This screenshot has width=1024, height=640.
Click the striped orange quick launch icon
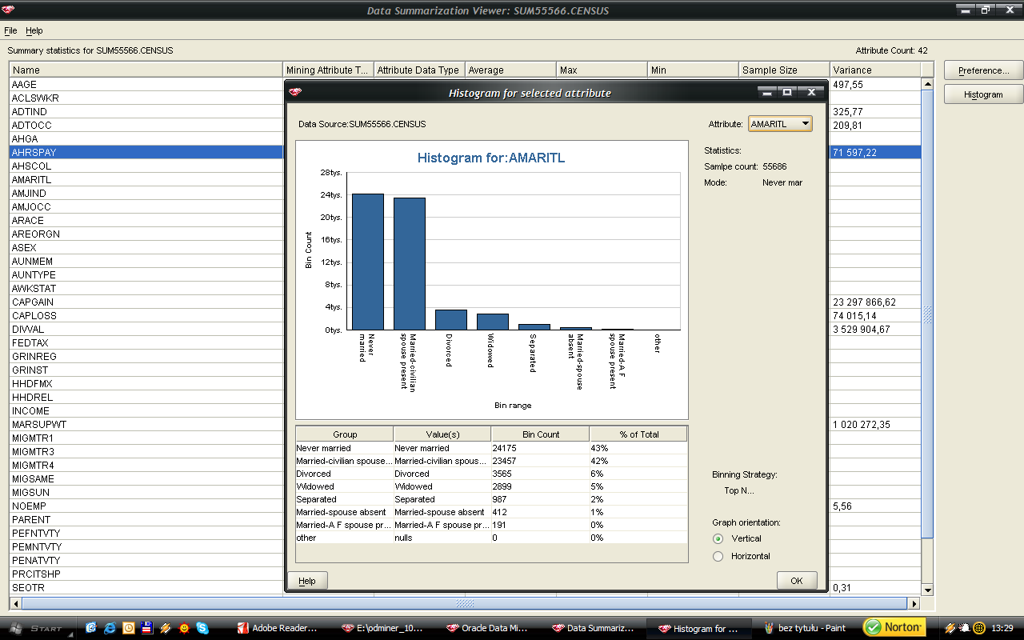(x=166, y=628)
